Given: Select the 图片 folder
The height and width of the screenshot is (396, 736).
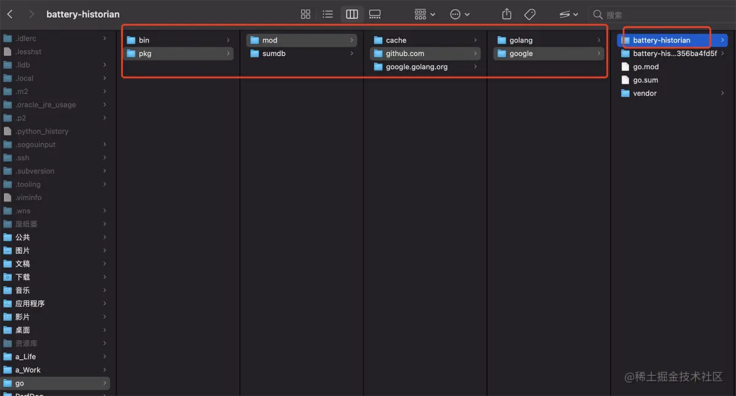Looking at the screenshot, I should pyautogui.click(x=55, y=251).
